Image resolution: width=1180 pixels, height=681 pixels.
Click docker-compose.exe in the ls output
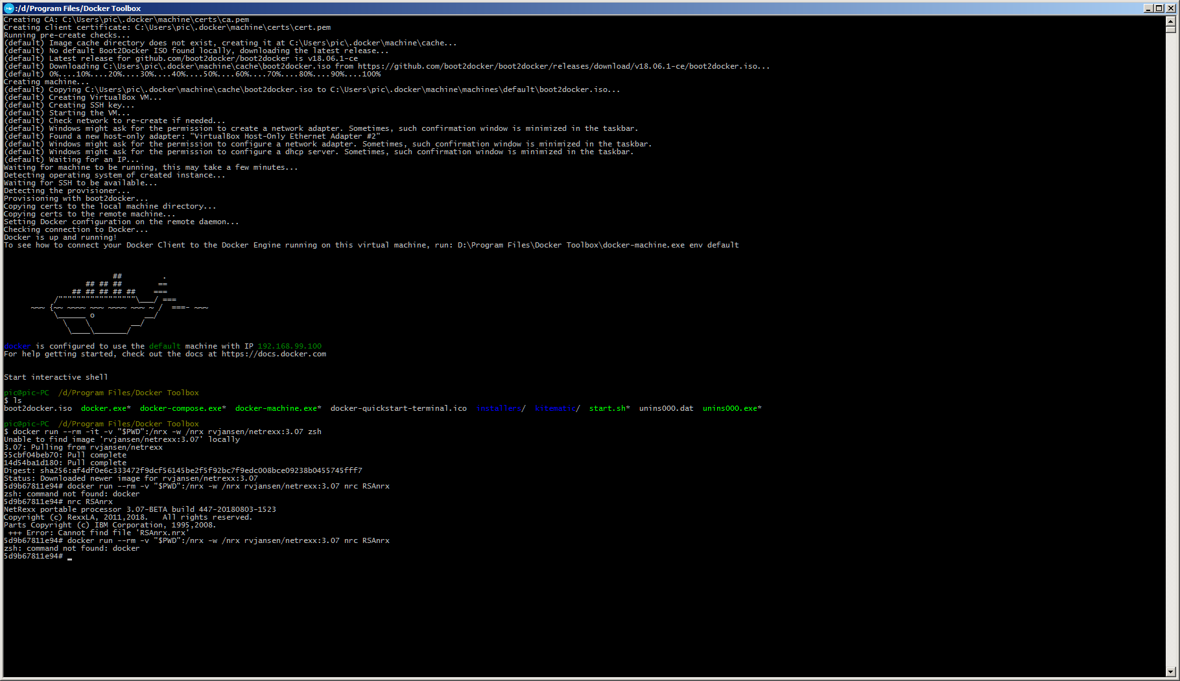(182, 409)
